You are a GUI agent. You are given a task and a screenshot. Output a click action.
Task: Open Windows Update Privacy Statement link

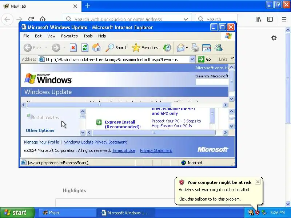pos(95,142)
